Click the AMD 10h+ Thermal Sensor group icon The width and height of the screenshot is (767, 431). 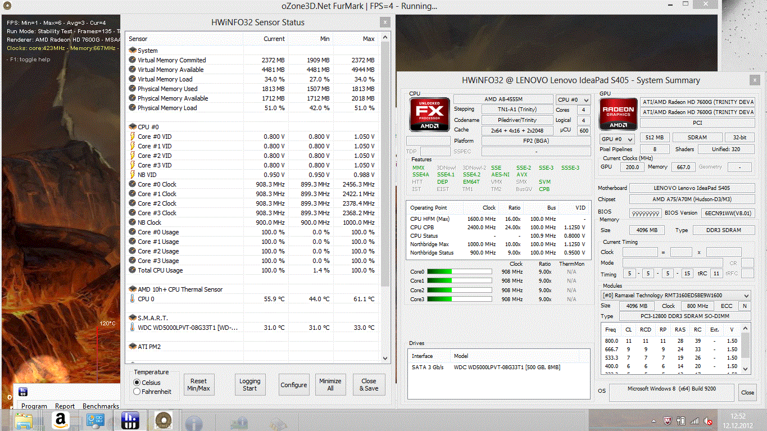click(x=133, y=289)
